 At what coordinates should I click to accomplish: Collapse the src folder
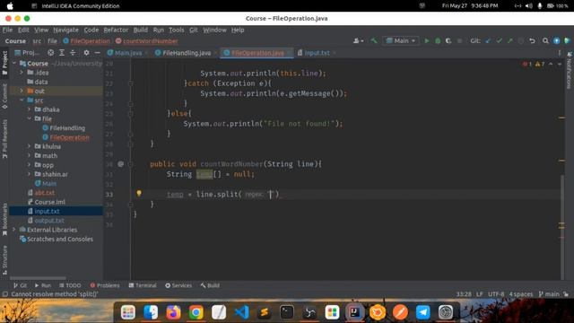click(x=22, y=100)
